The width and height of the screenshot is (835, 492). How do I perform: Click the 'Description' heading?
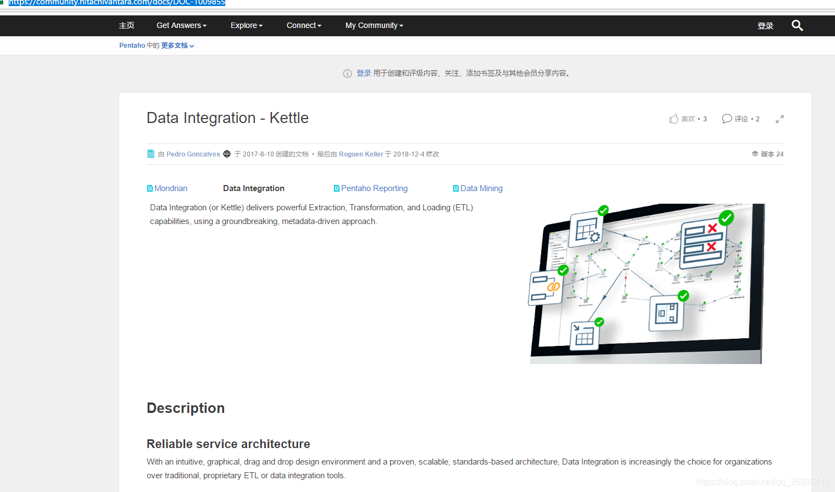click(x=186, y=408)
